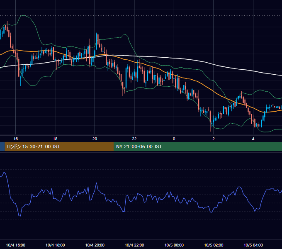Click the 10/4 18:00 time label
Image resolution: width=282 pixels, height=249 pixels.
pyautogui.click(x=55, y=245)
